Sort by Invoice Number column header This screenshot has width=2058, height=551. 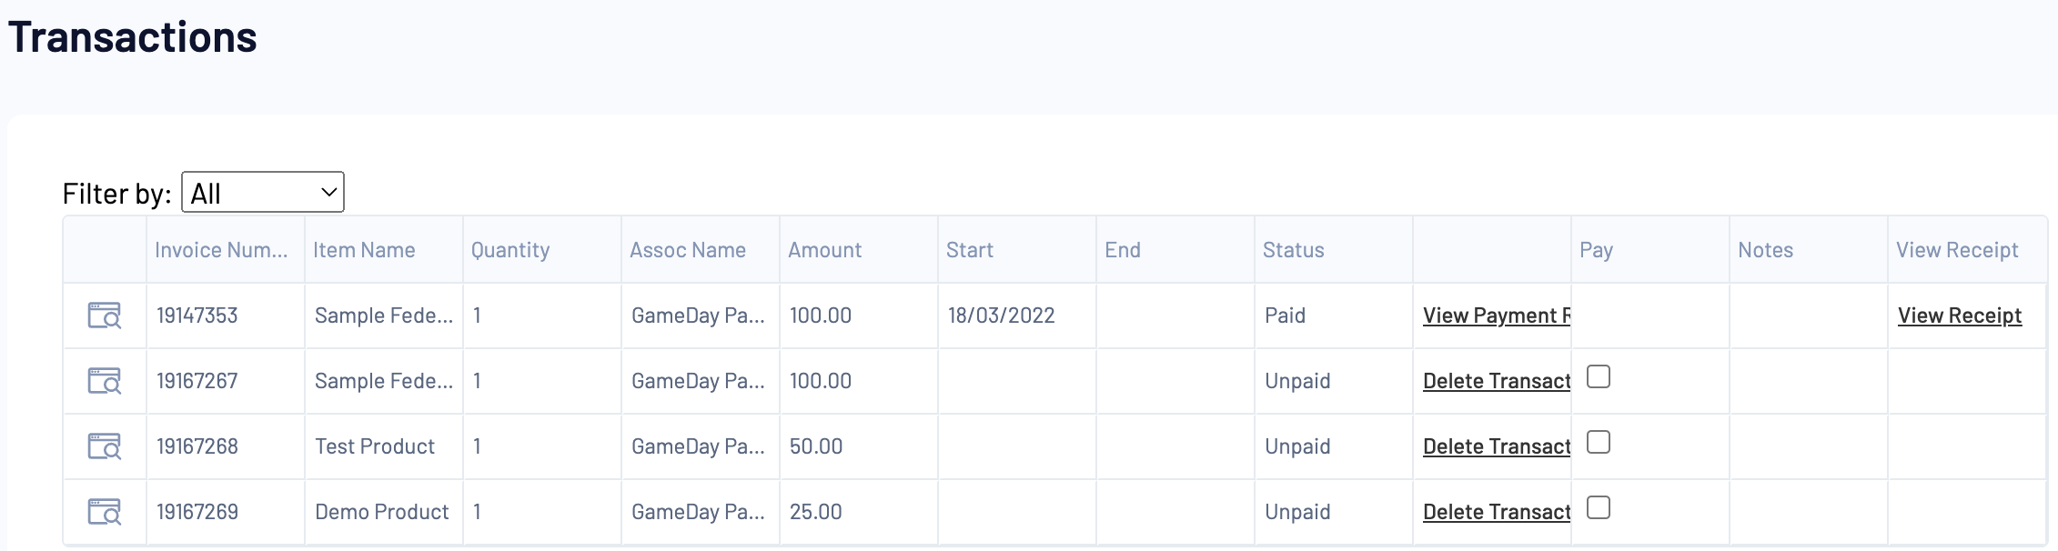[x=221, y=250]
